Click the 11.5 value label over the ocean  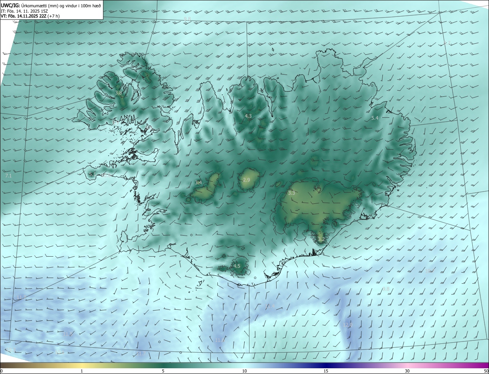68,334
